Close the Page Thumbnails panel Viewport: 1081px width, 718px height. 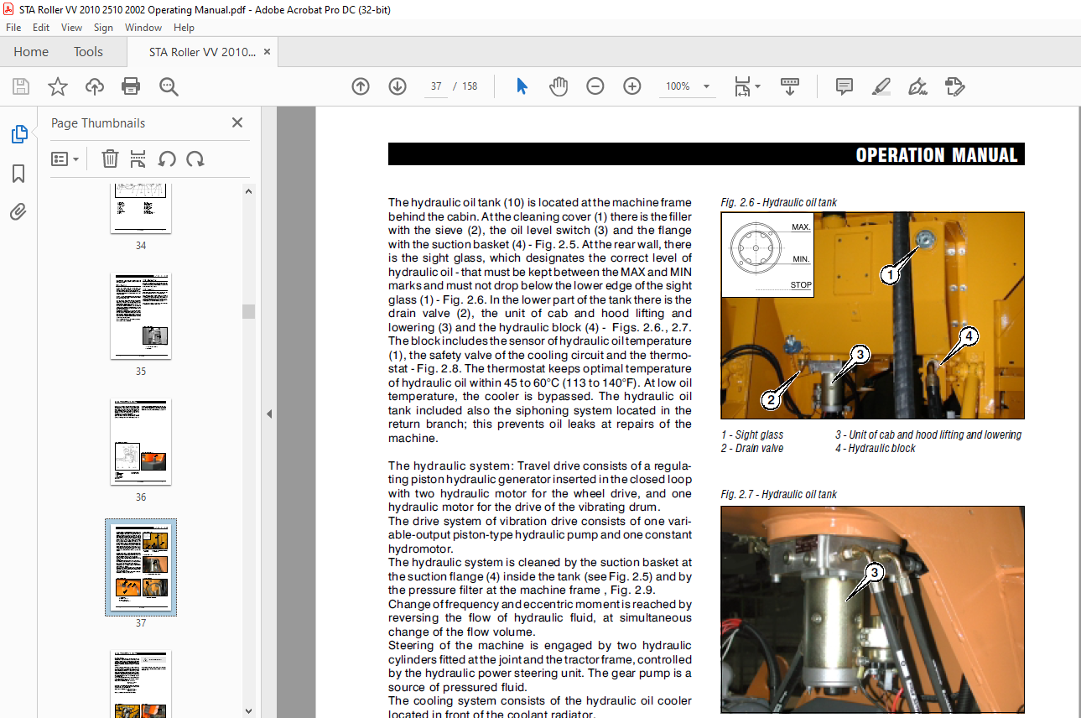[x=237, y=122]
